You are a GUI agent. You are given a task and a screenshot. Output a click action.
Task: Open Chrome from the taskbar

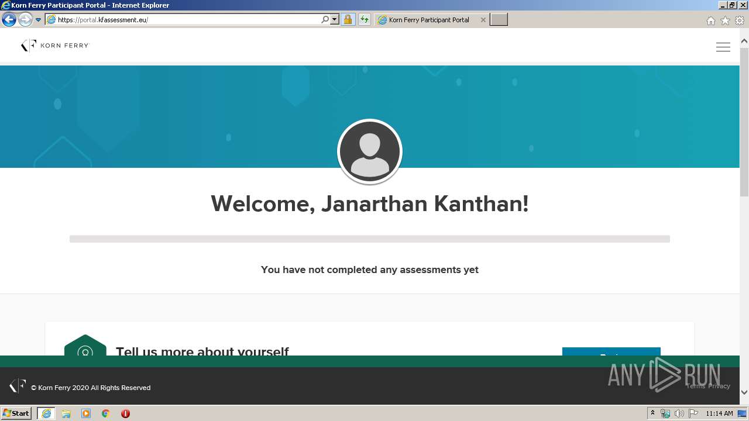[x=106, y=413]
